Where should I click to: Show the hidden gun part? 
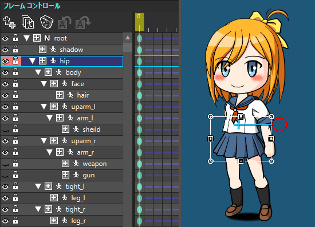pos(5,176)
